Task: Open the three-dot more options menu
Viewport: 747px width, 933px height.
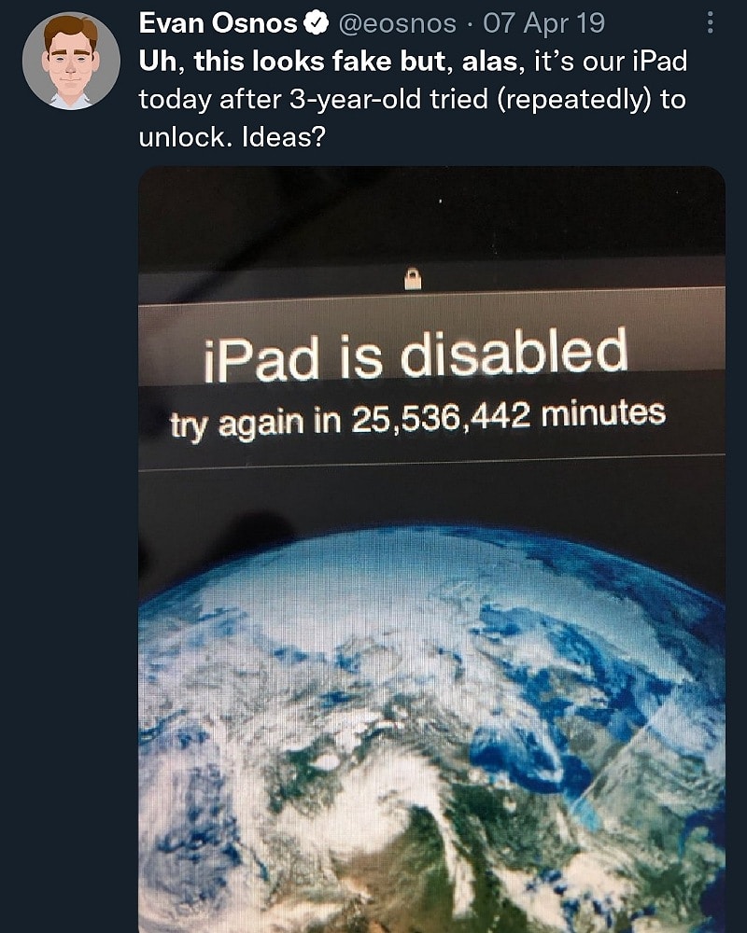Action: pos(710,23)
